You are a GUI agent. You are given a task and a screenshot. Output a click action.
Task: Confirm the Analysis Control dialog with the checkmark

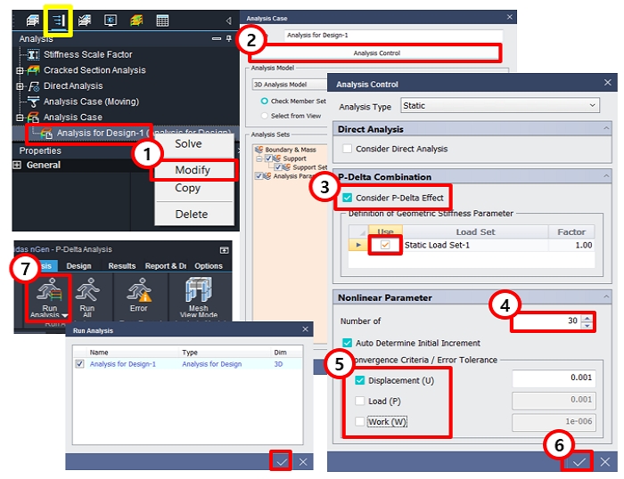(x=579, y=461)
